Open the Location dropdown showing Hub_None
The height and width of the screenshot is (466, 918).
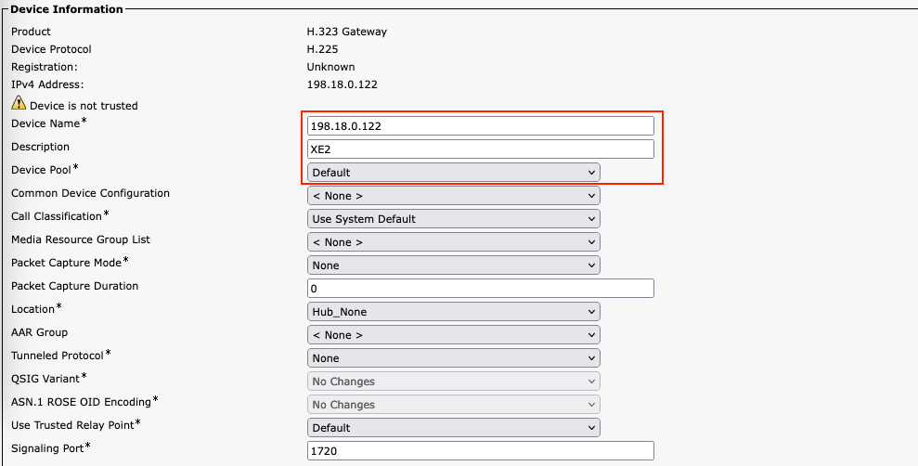tap(453, 312)
